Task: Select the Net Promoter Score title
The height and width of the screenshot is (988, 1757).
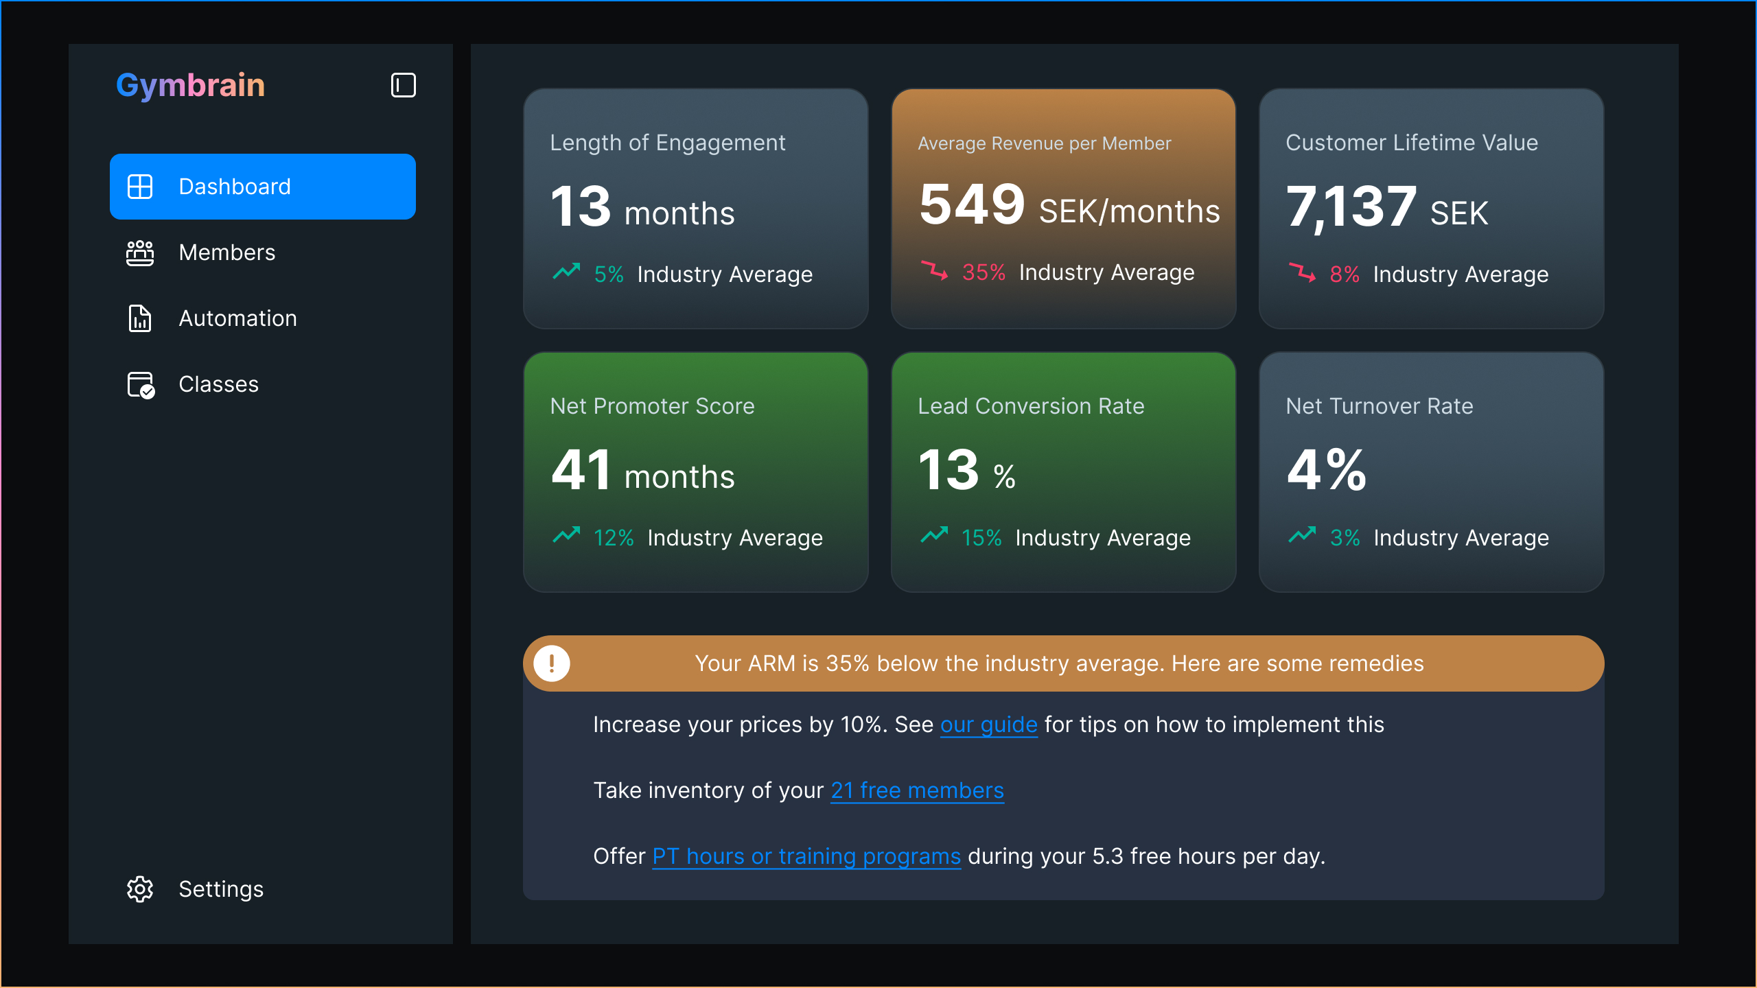Action: (x=652, y=406)
